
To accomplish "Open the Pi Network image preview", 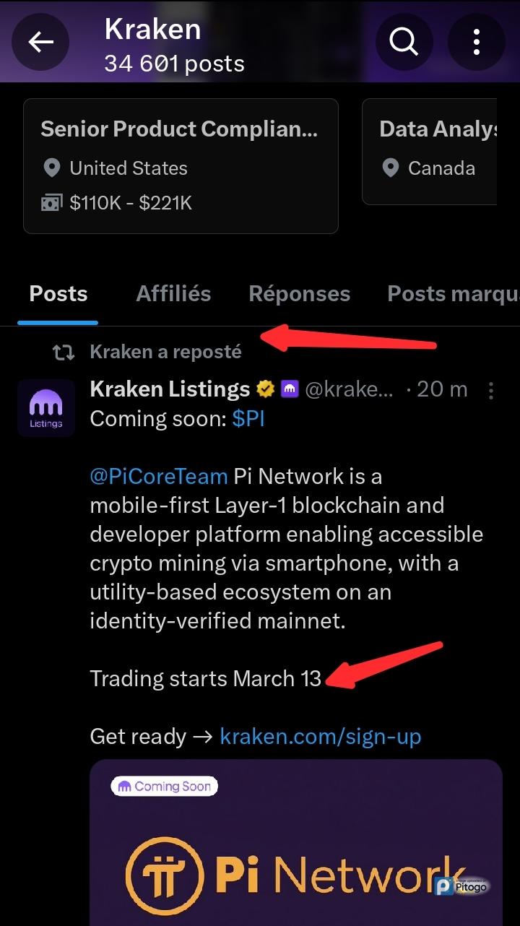I will (x=296, y=845).
